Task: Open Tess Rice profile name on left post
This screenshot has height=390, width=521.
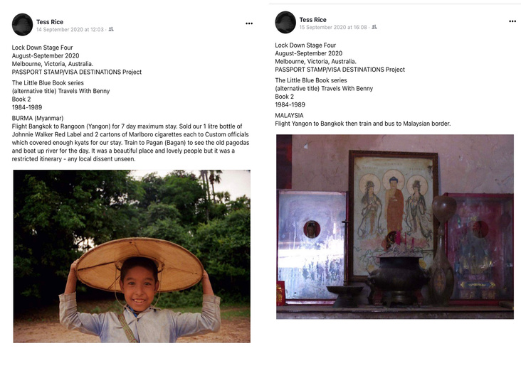Action: (50, 22)
